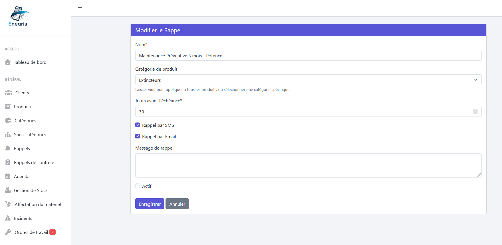Screen dimensions: 502x245
Task: Focus the Nom input field
Action: pos(308,55)
